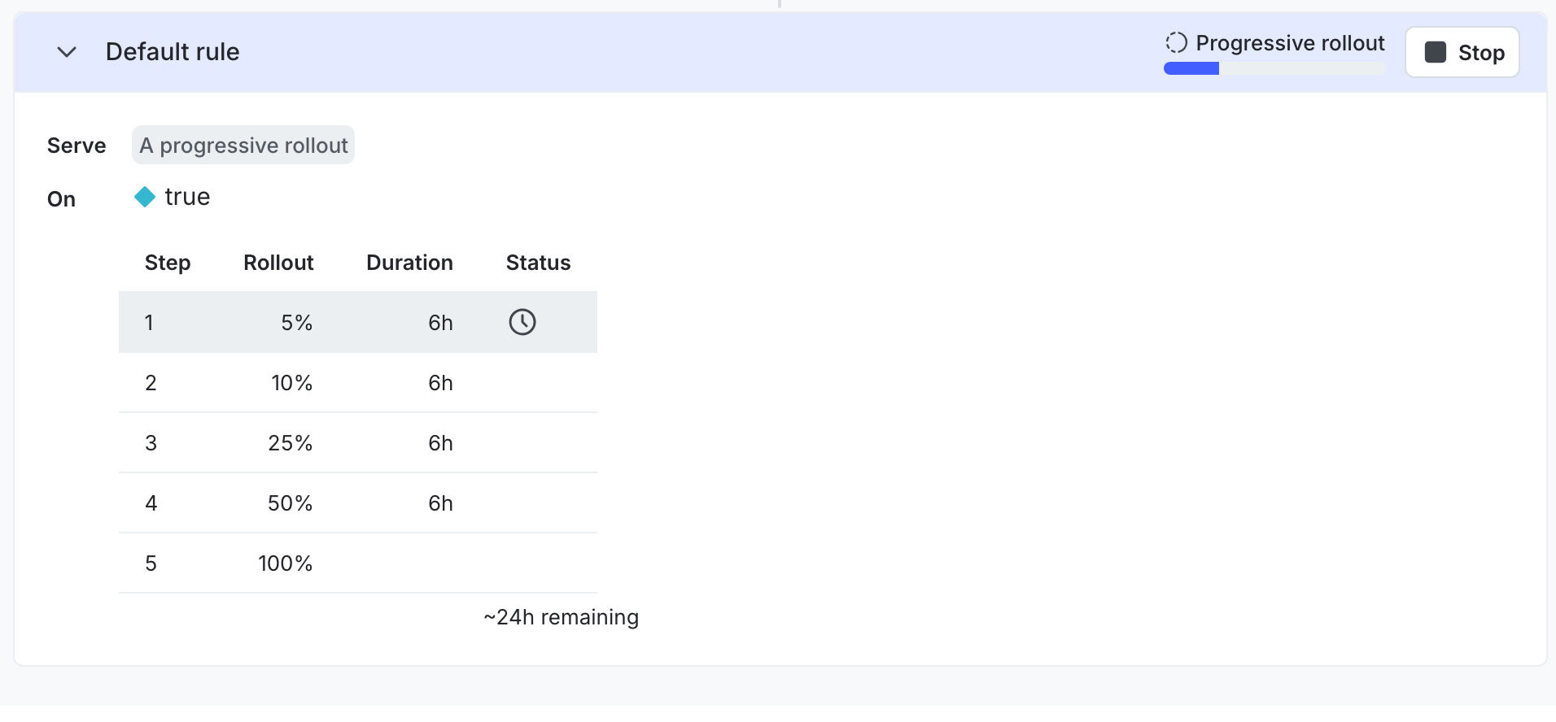Select step 4 row with 50% rollout

[358, 502]
